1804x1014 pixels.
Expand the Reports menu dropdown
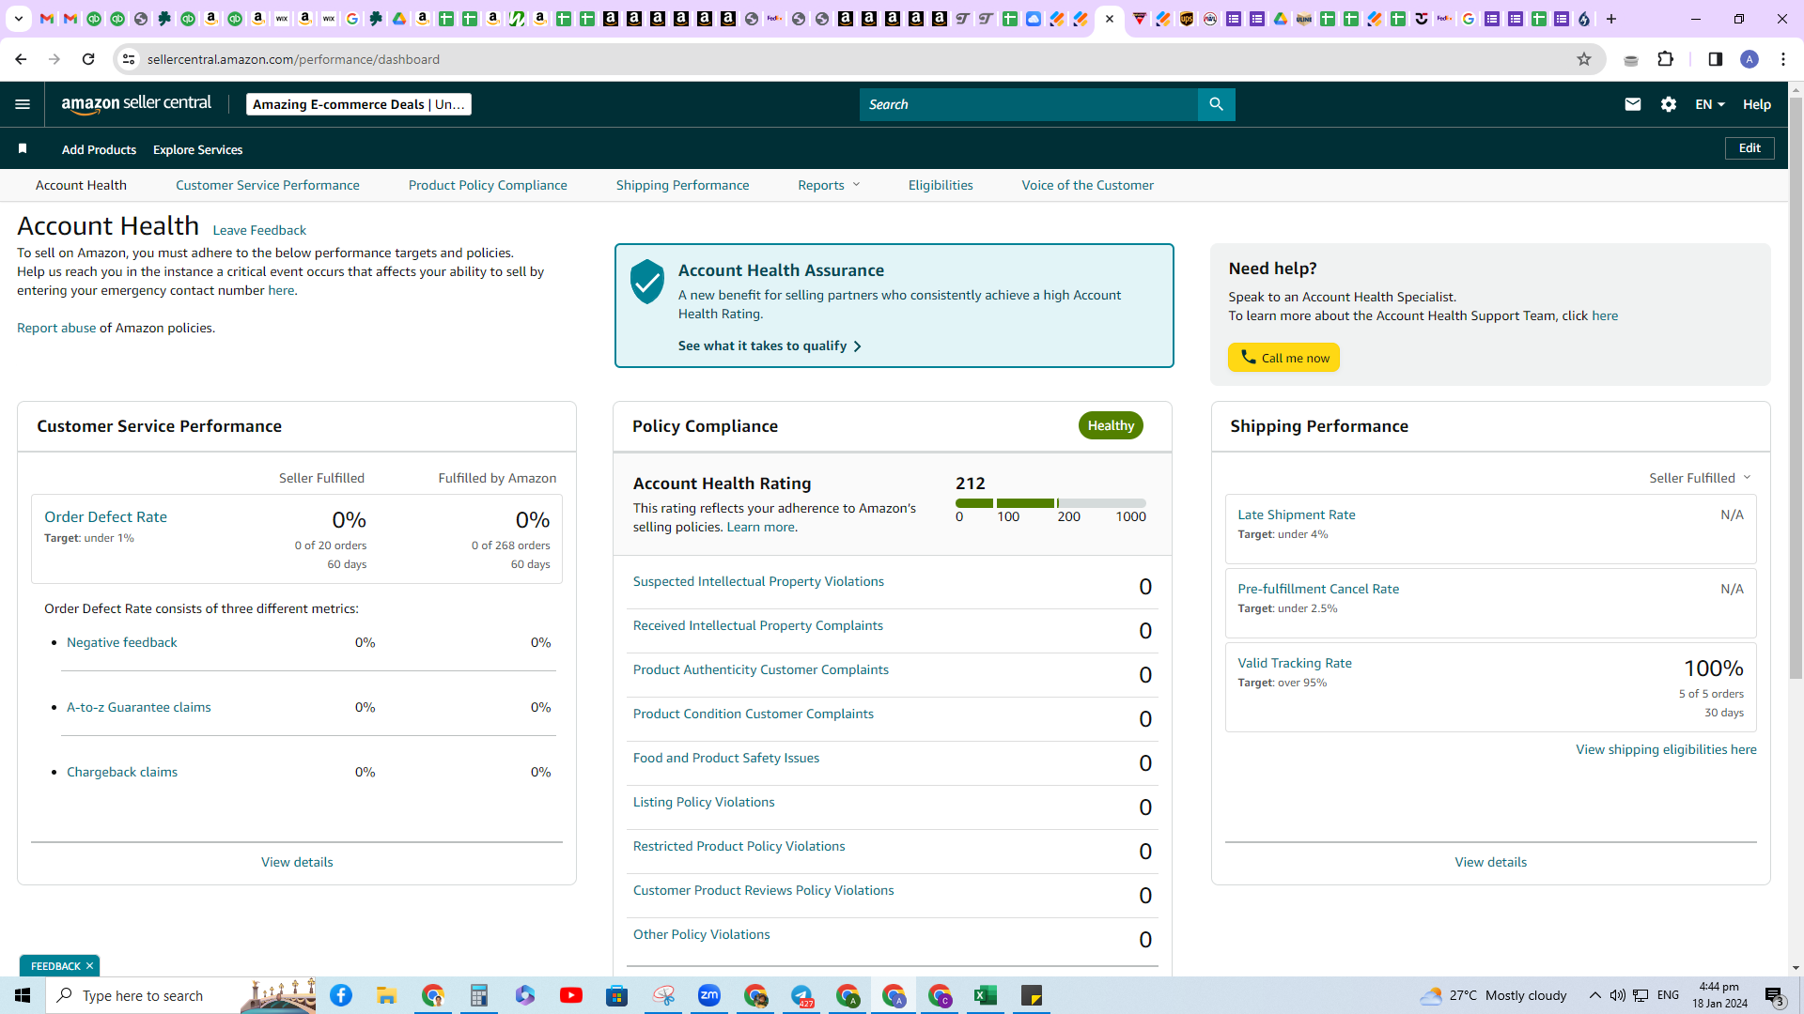(x=829, y=185)
